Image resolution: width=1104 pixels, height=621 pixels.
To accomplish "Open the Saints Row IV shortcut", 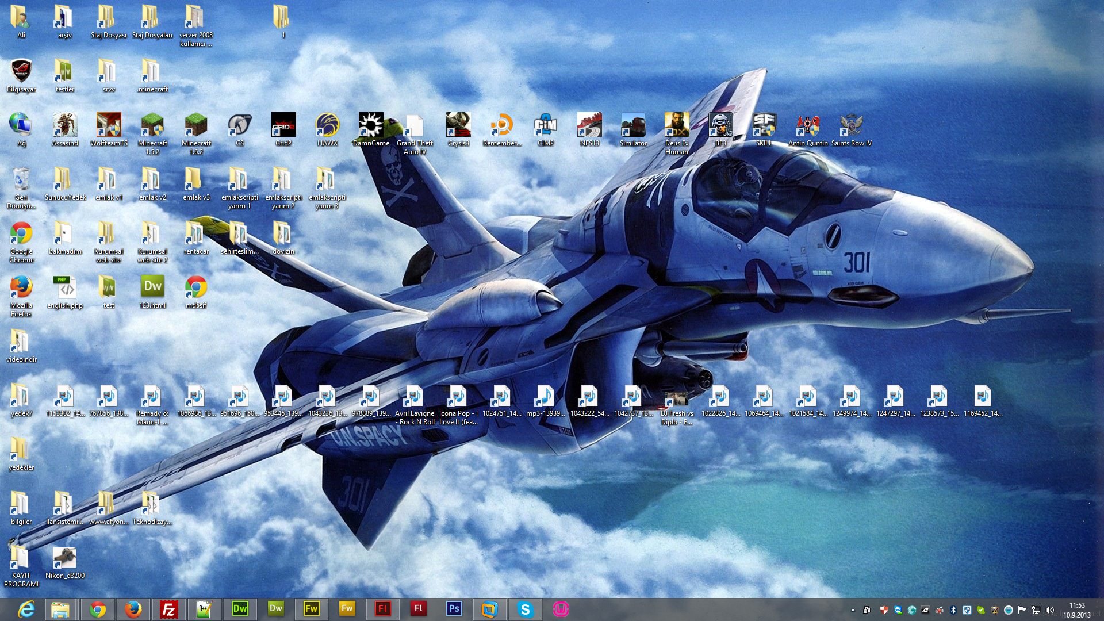I will (852, 130).
